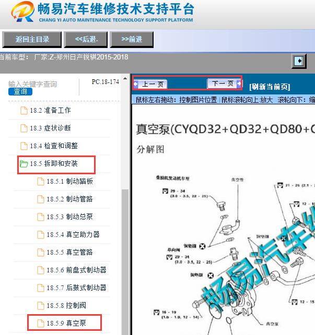
Task: Click the 分解图 subheading
Action: click(150, 149)
